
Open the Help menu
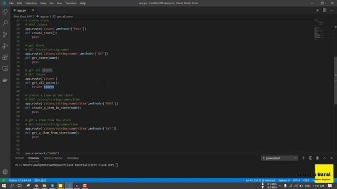point(83,3)
